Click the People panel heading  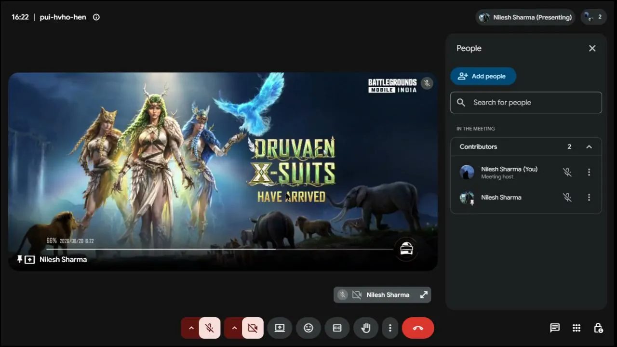coord(469,48)
